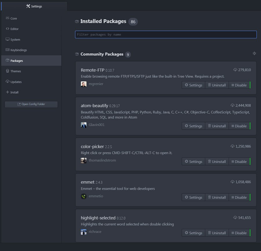Uninstall the Remote-FTP package

coord(217,85)
